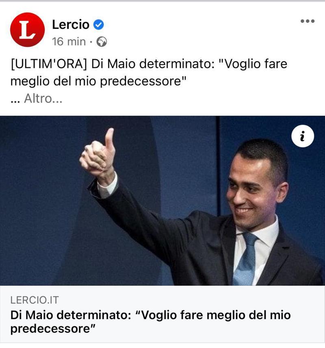325x348 pixels.
Task: Click the gray link card footer area
Action: click(162, 314)
